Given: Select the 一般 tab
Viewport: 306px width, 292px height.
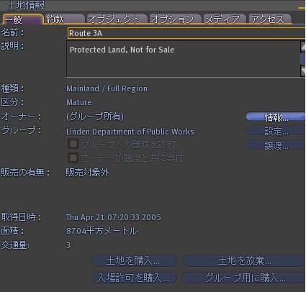Looking at the screenshot, I should click(22, 19).
